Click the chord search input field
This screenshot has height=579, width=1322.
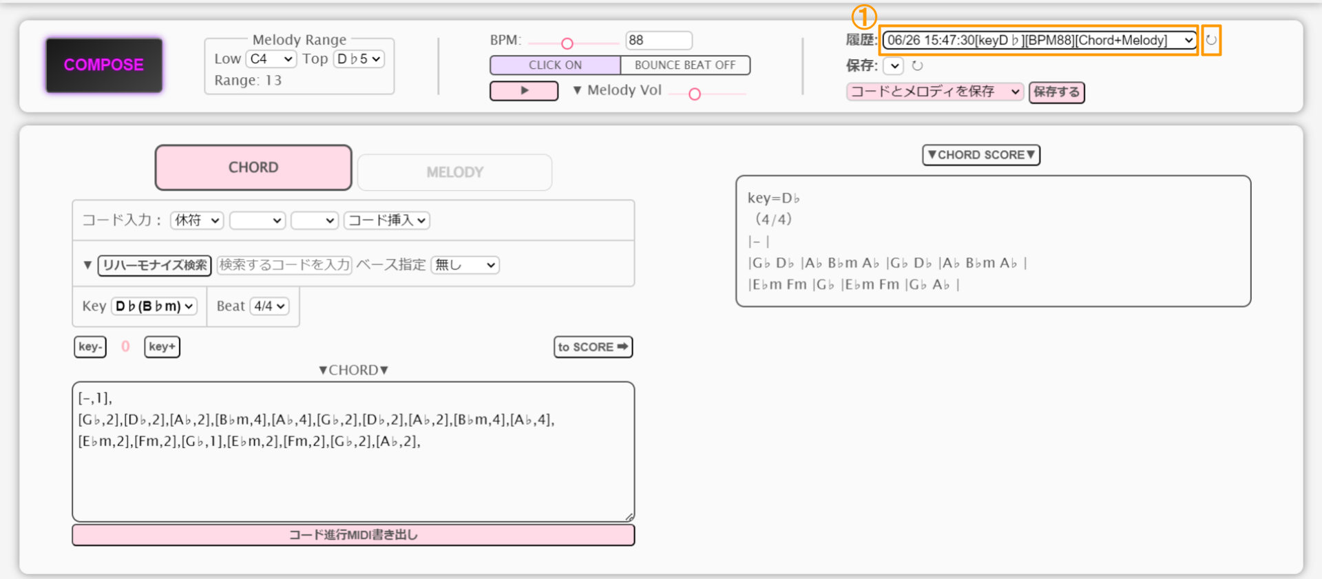[284, 265]
